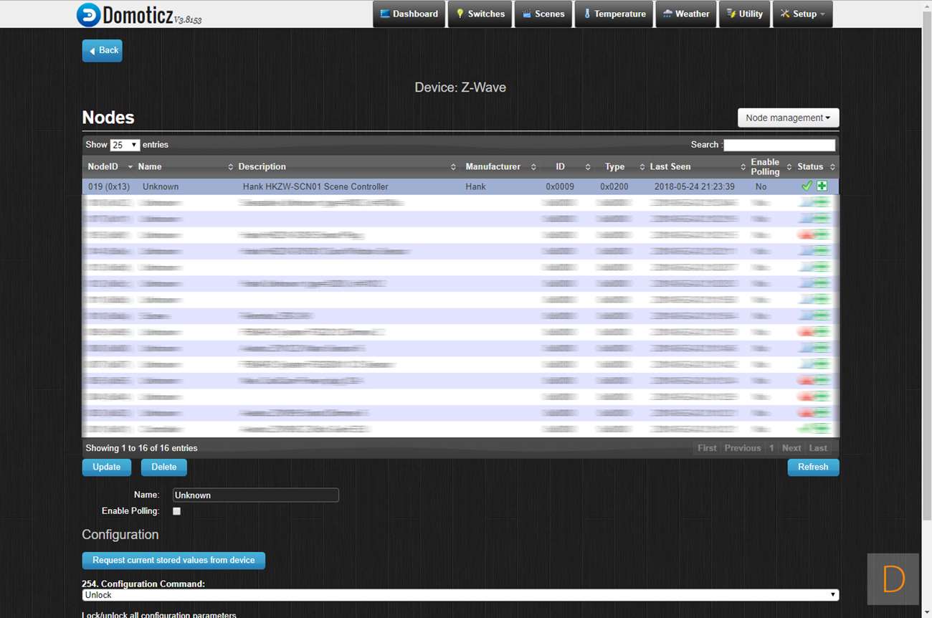This screenshot has width=932, height=618.
Task: Sort by the Description column header
Action: [x=347, y=167]
